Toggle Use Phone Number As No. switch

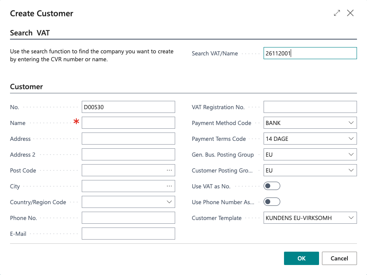coord(272,202)
